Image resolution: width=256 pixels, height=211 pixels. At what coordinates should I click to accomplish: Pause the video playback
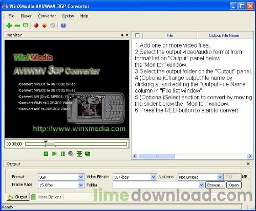[62, 154]
